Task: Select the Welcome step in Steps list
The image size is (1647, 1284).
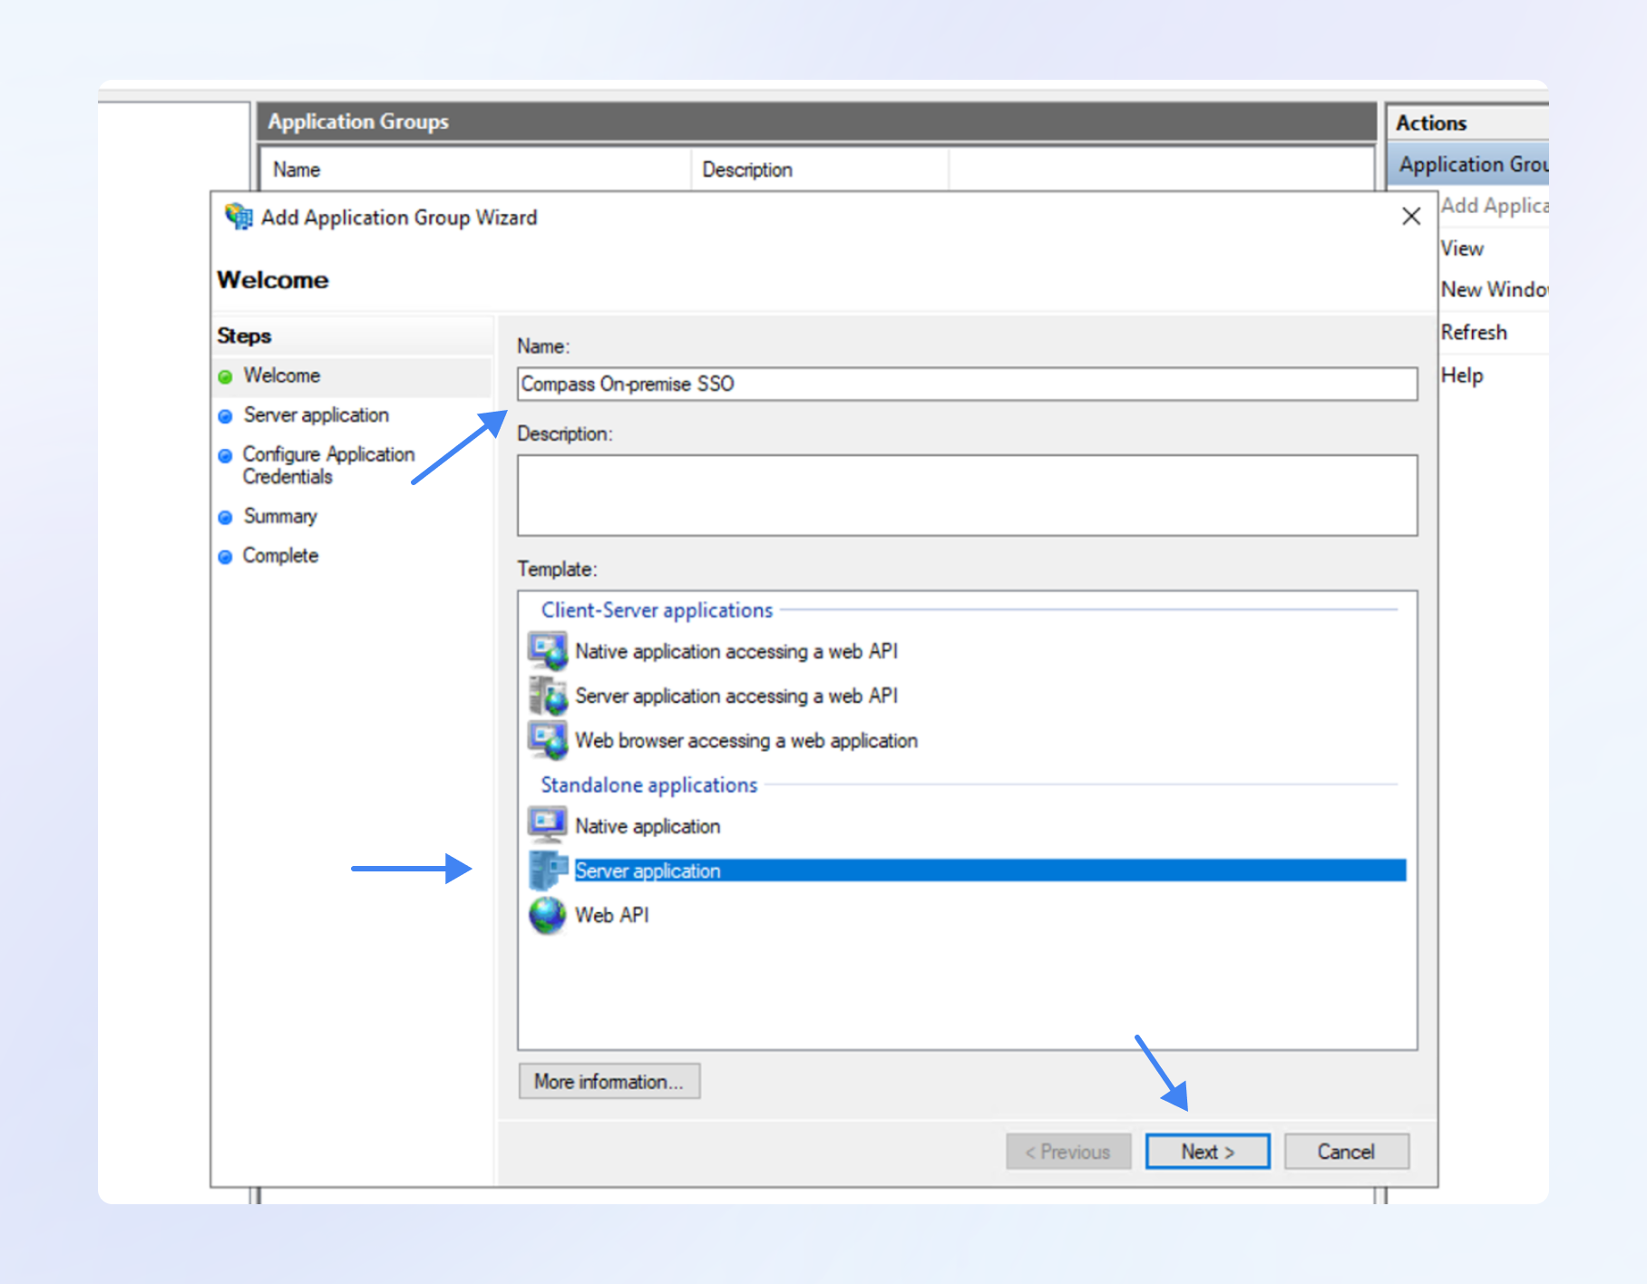Action: coord(281,375)
